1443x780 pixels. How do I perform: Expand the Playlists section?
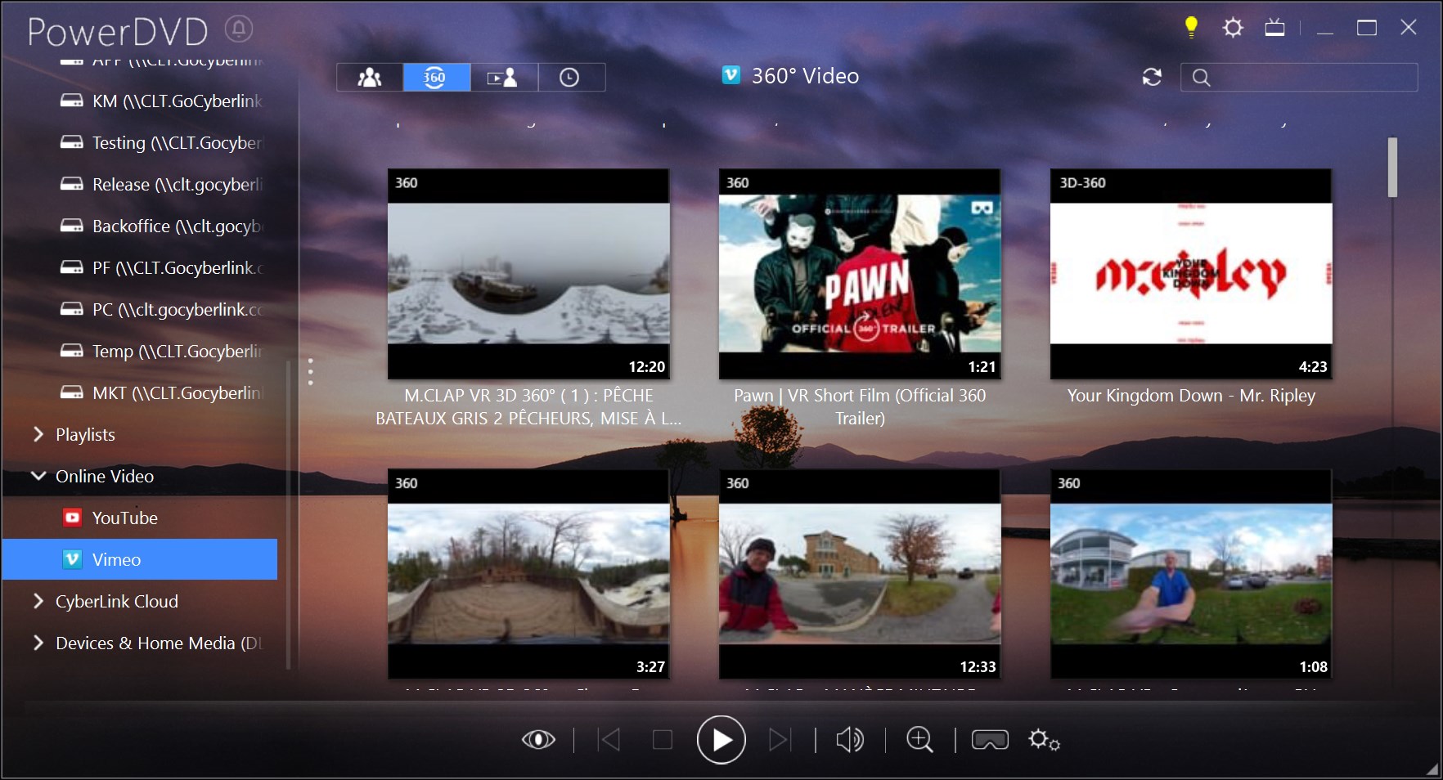tap(37, 434)
